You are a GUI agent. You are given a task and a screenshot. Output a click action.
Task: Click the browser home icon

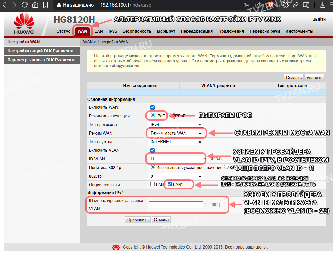pyautogui.click(x=35, y=5)
